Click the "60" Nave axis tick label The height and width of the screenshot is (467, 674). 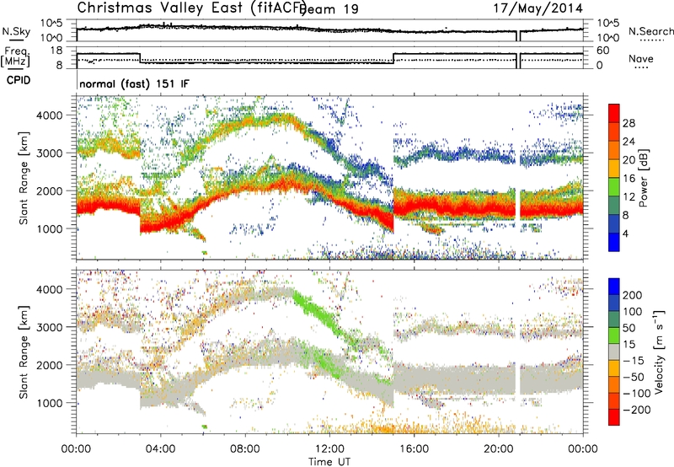603,51
